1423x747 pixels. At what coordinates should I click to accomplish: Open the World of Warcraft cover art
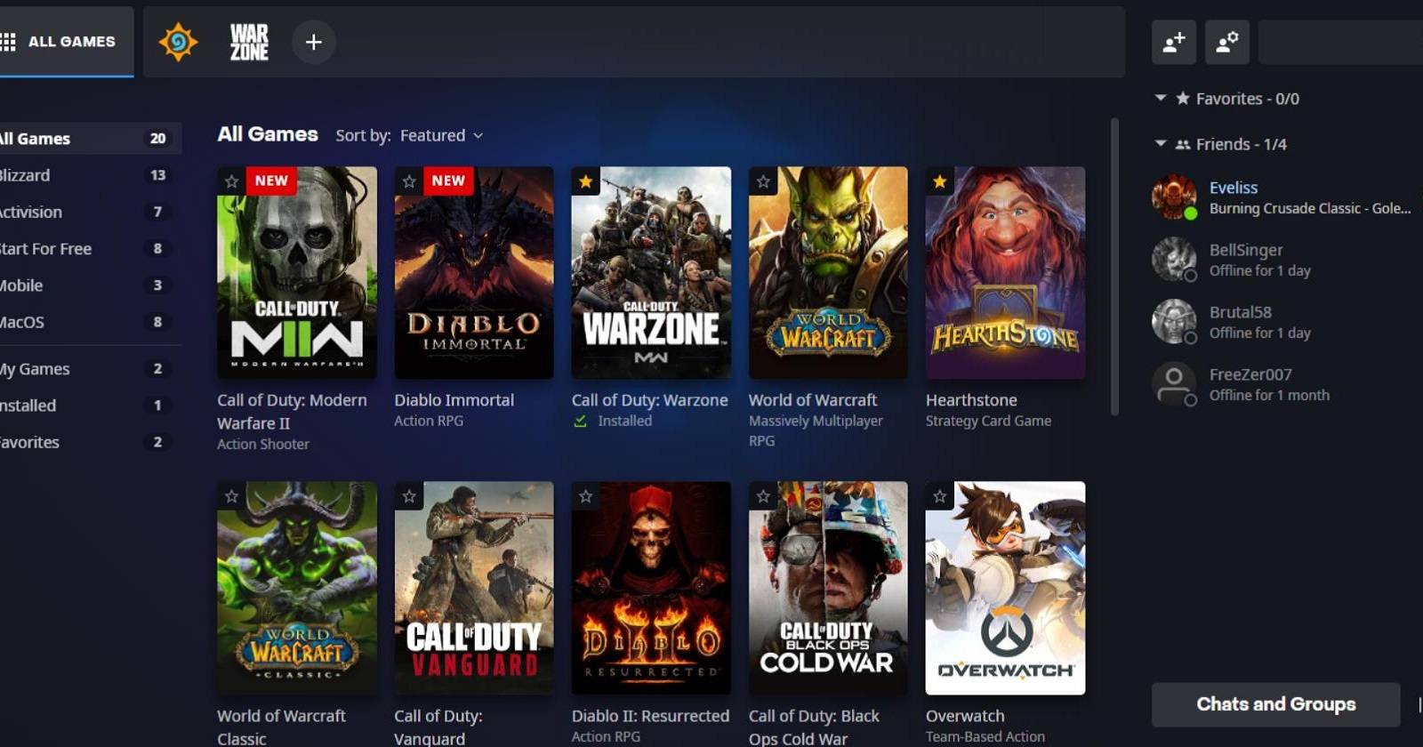[x=828, y=273]
